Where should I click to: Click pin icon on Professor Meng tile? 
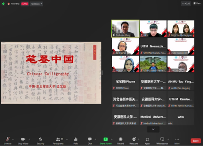point(114,35)
